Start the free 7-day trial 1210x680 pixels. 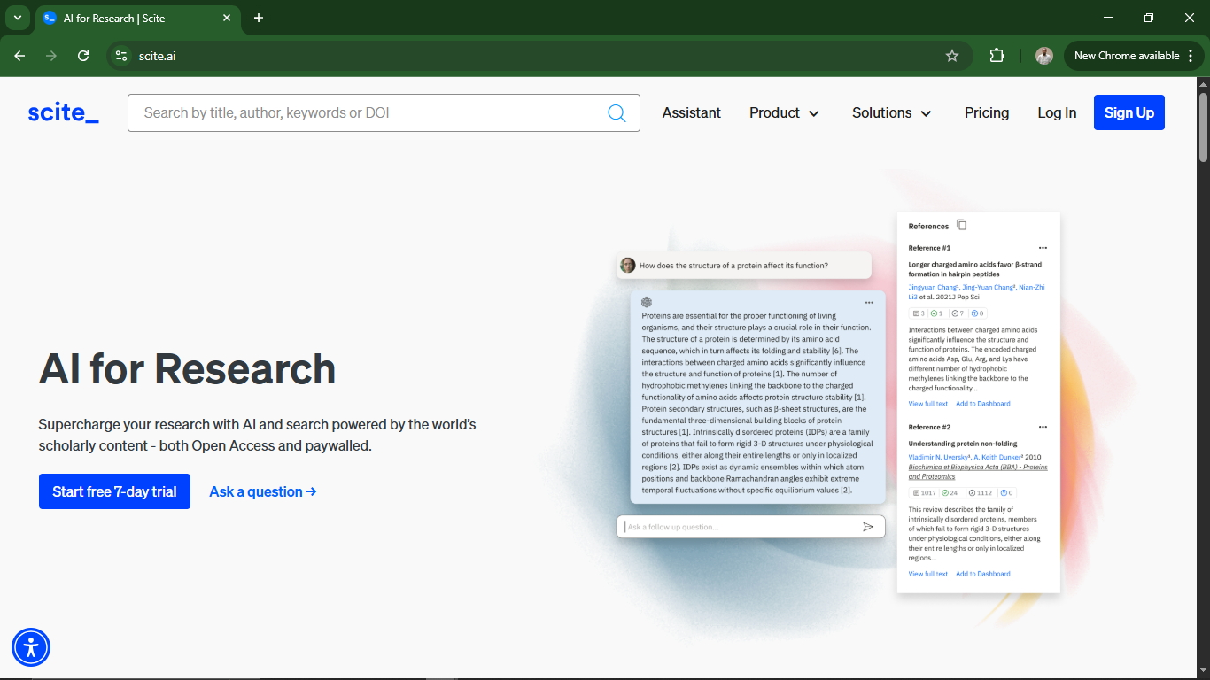coord(114,491)
